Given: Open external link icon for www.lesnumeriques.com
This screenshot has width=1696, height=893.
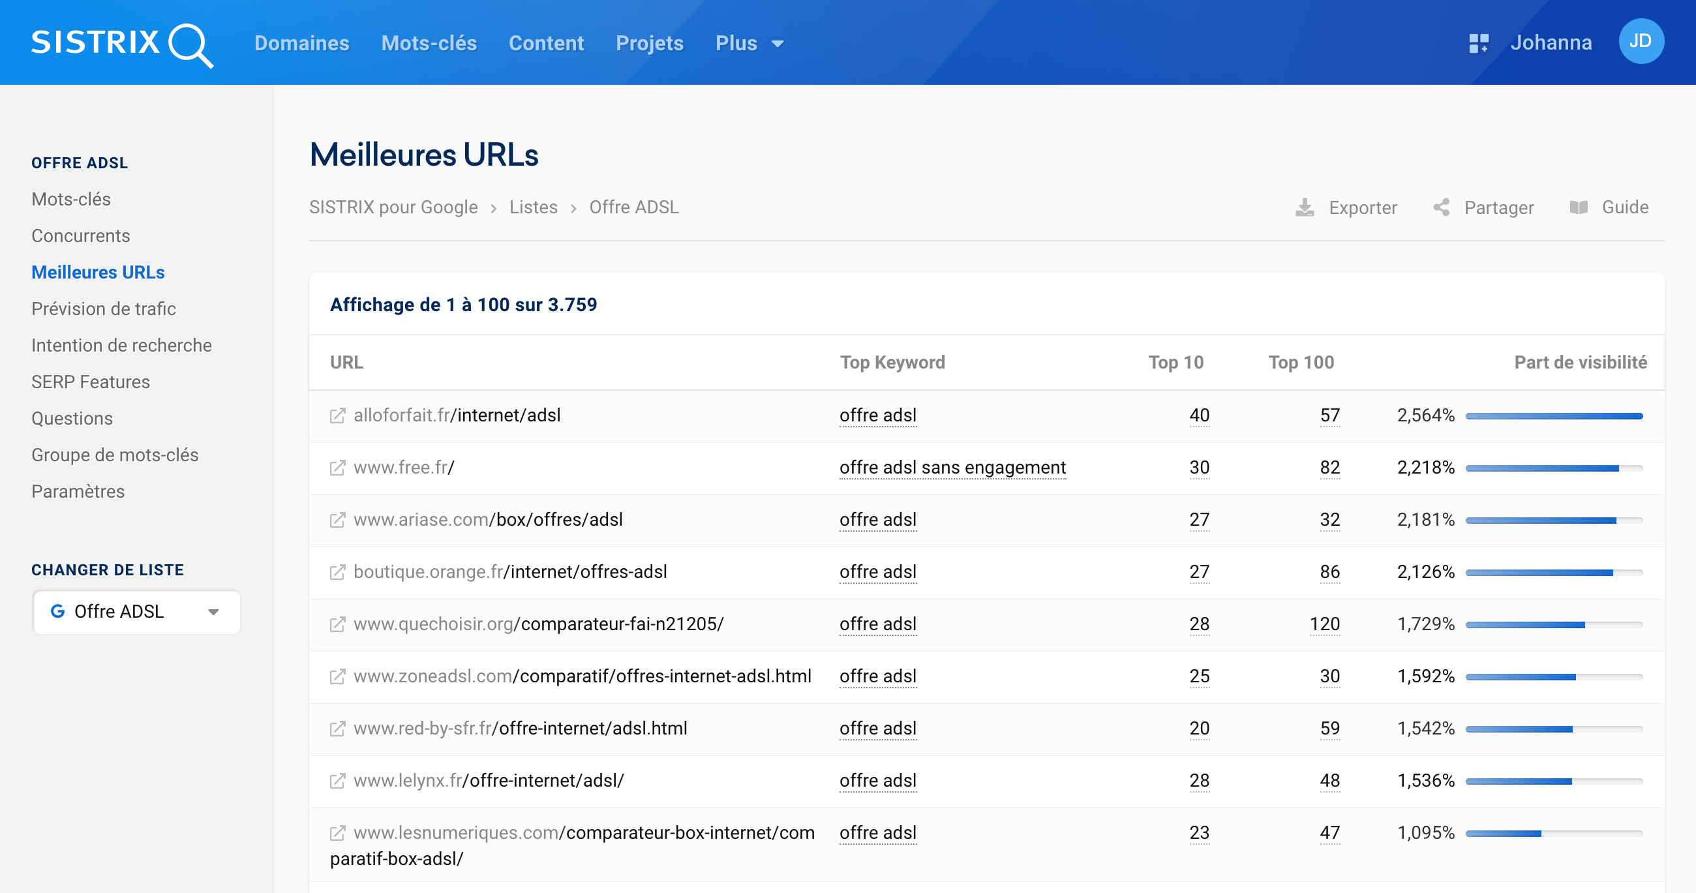Looking at the screenshot, I should click(x=337, y=833).
